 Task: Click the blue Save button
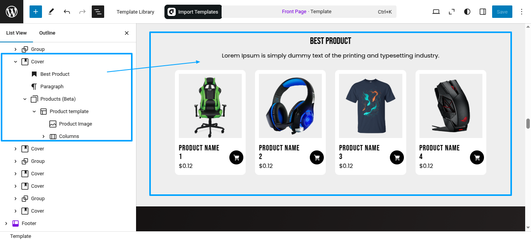click(502, 12)
